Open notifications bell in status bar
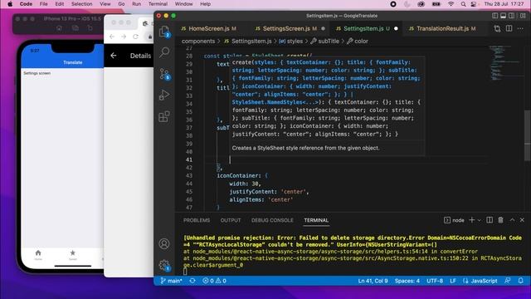 coord(521,281)
